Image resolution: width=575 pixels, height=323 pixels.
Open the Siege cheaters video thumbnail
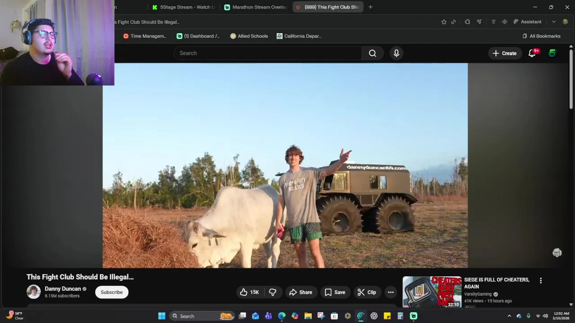click(432, 292)
